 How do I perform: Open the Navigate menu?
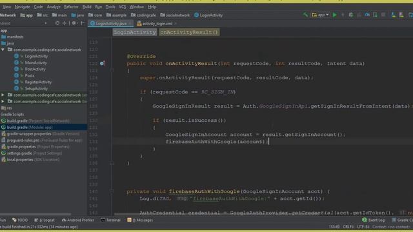point(22,7)
